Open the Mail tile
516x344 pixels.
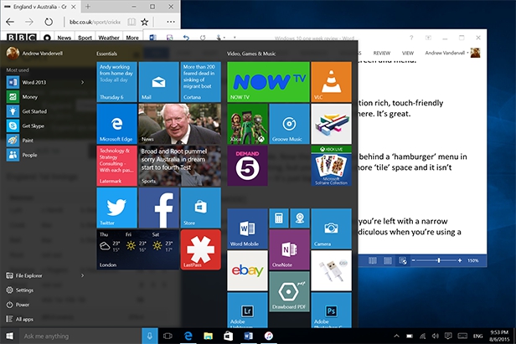point(158,81)
